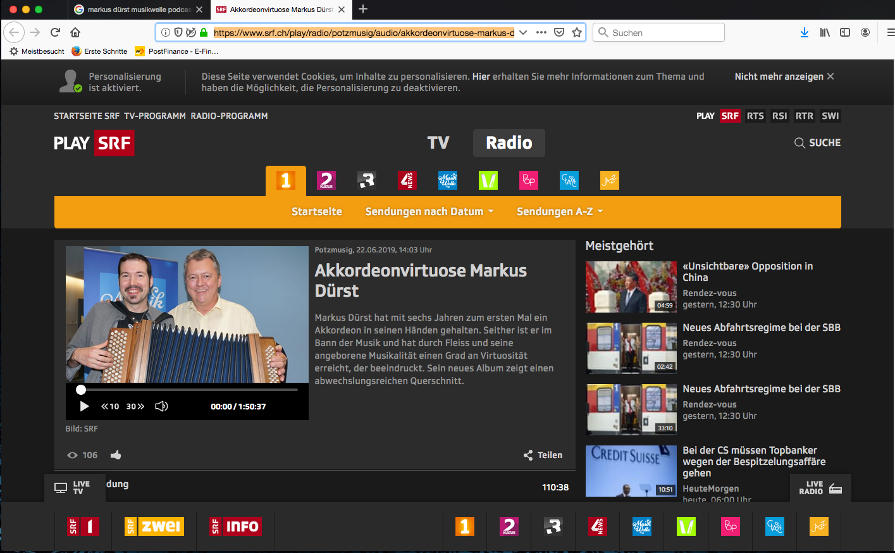This screenshot has height=553, width=895.
Task: Skip audio forward 30 seconds
Action: [x=135, y=406]
